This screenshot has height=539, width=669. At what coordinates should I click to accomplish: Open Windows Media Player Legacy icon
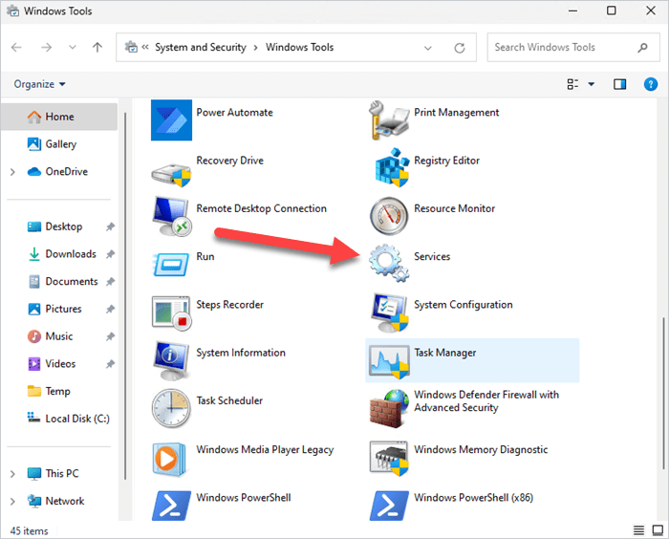(x=169, y=459)
